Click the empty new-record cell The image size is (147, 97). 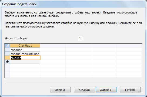coord(25,62)
